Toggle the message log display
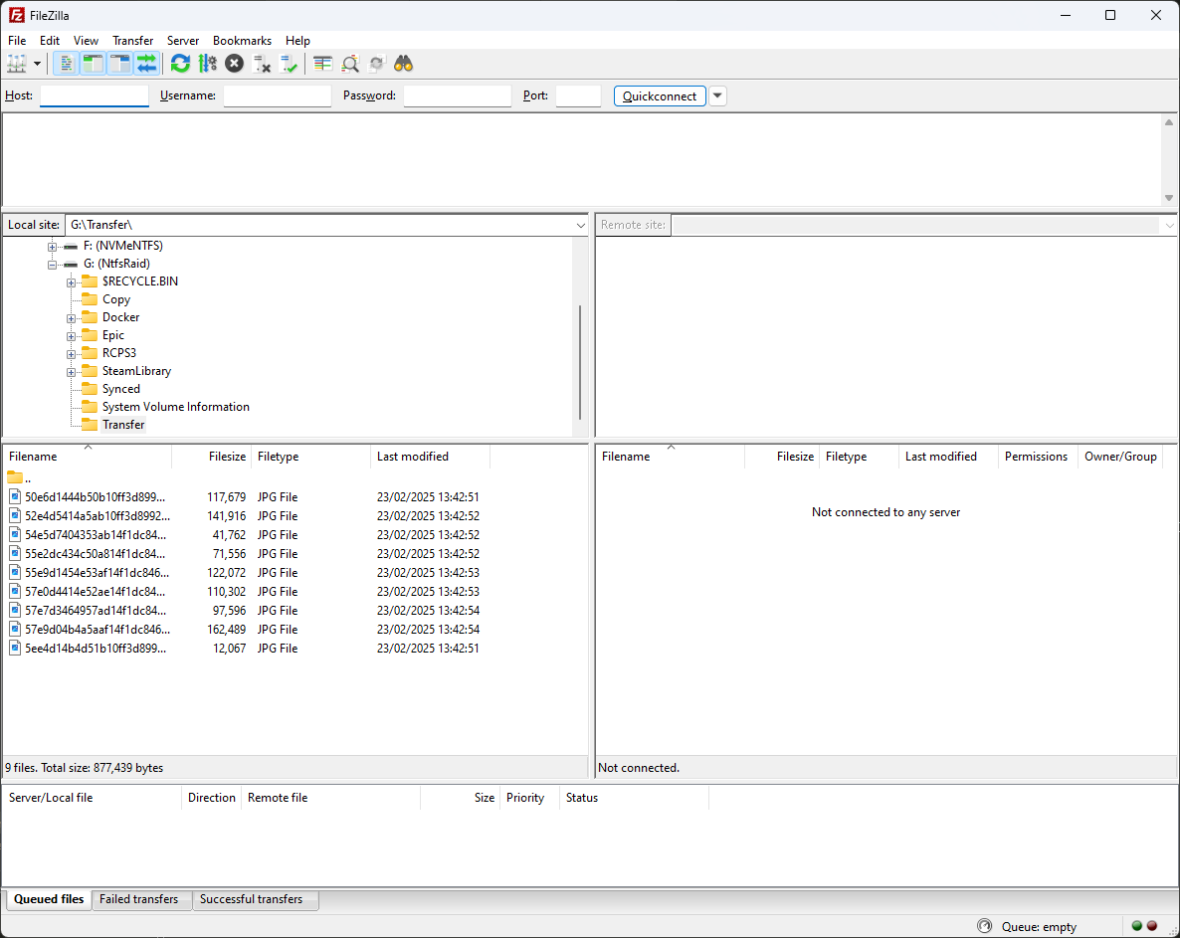This screenshot has height=938, width=1180. (x=65, y=63)
